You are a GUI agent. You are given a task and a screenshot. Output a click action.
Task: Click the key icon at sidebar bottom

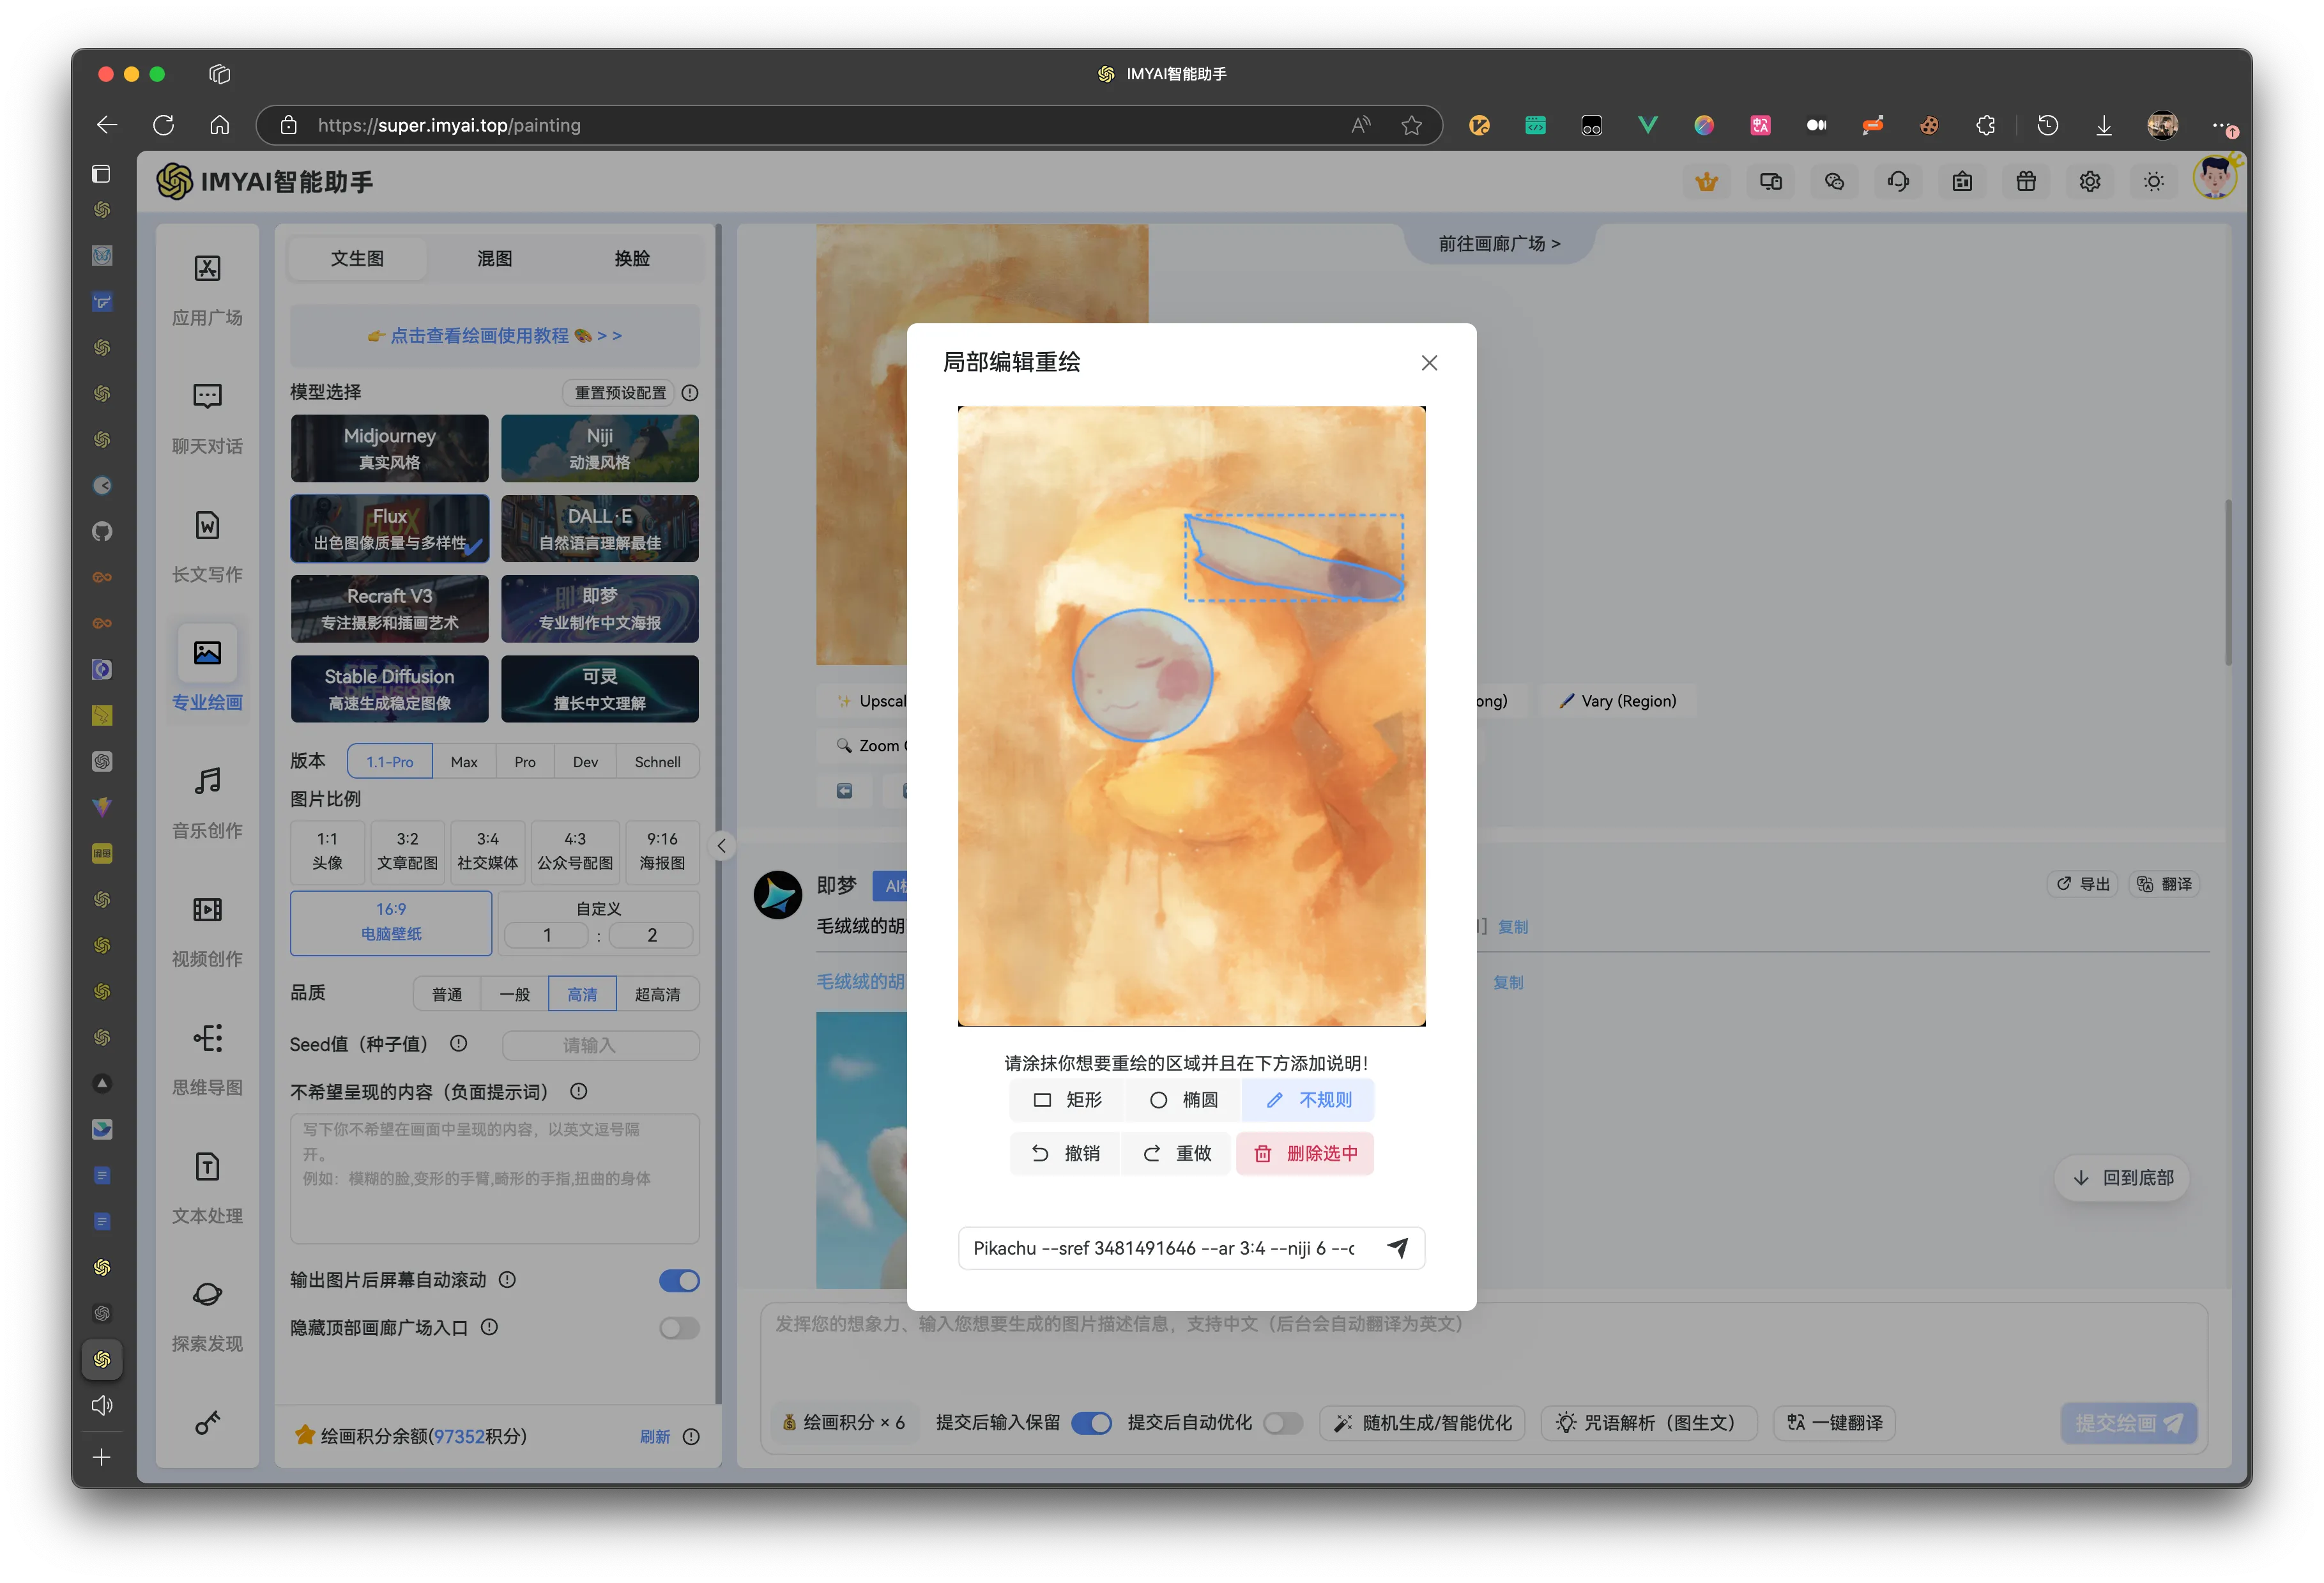click(207, 1423)
